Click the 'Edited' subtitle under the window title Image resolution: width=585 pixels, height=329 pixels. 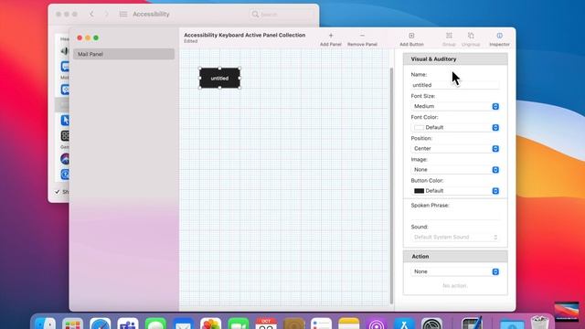click(191, 41)
